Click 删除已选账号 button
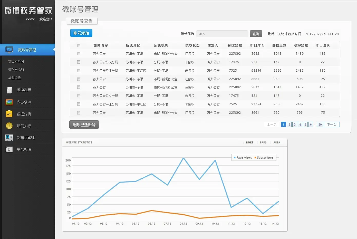The image size is (357, 239). pos(84,125)
